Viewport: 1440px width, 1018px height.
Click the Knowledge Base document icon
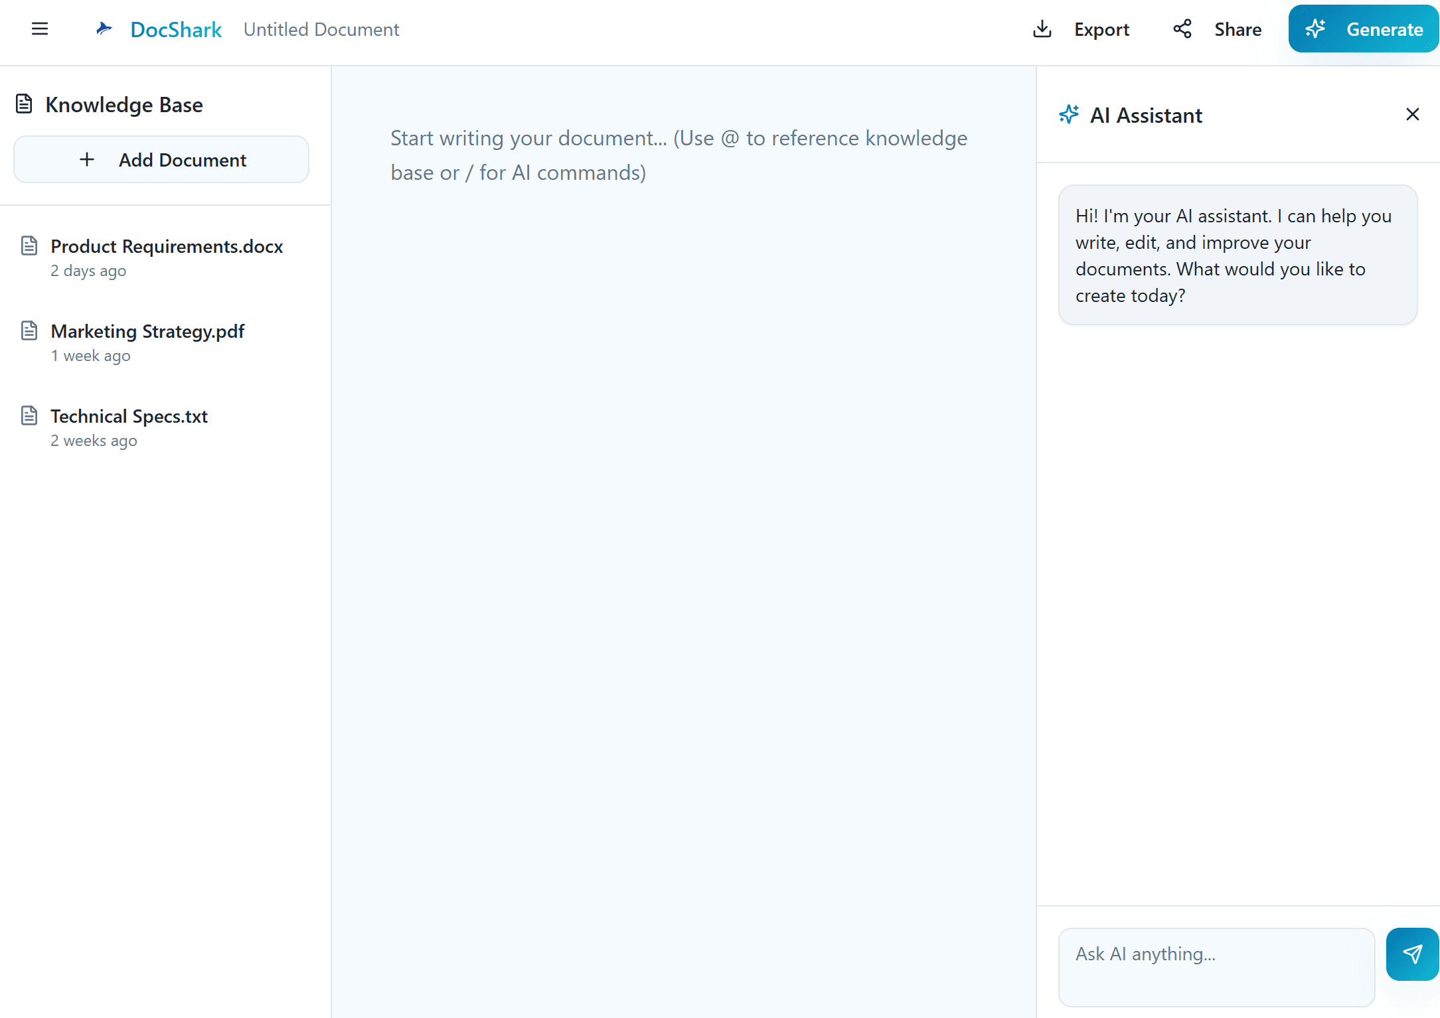pos(24,104)
